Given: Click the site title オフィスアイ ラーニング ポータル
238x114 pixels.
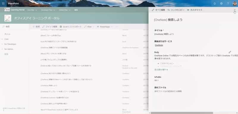Looking at the screenshot, I should coord(37,18).
